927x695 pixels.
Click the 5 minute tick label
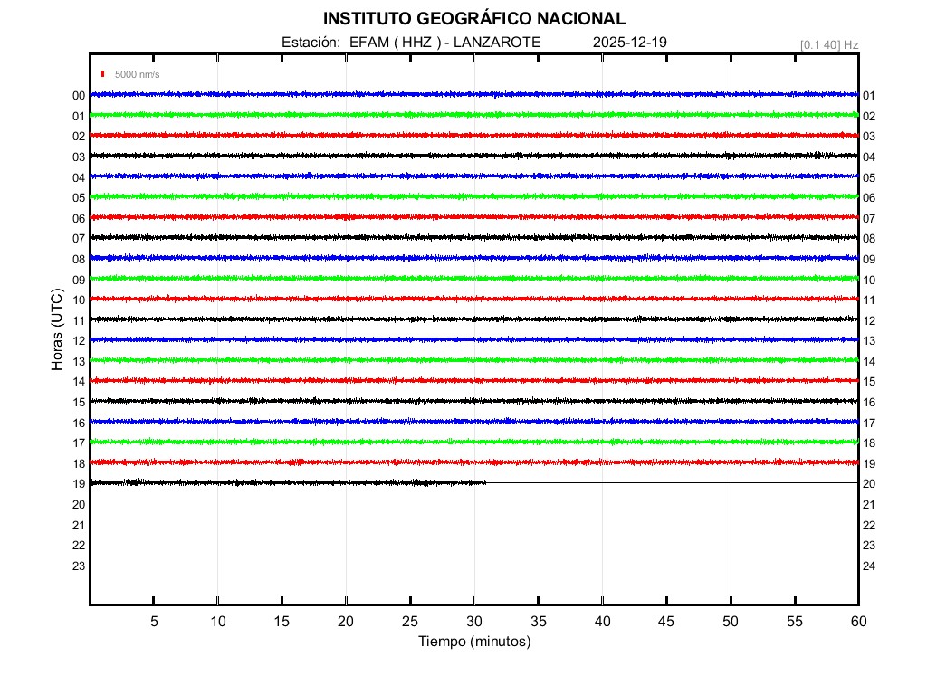(154, 621)
